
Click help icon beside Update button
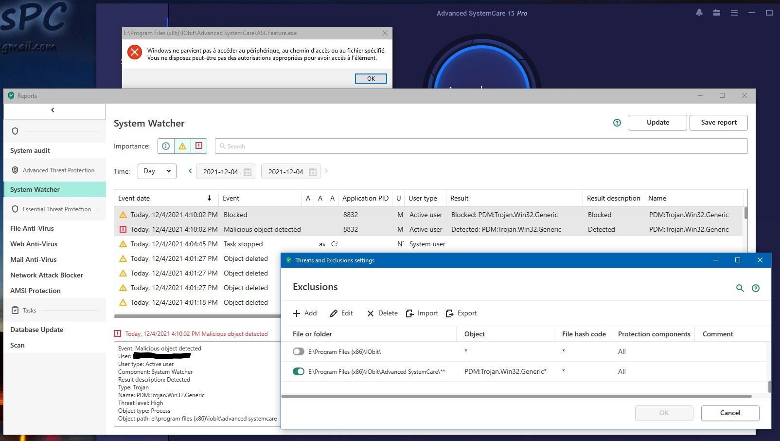point(617,123)
